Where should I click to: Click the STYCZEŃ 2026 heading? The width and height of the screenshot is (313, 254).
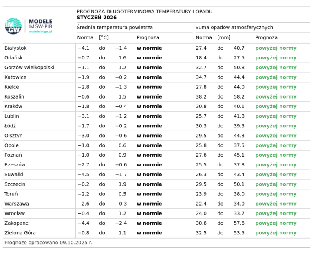click(x=97, y=18)
